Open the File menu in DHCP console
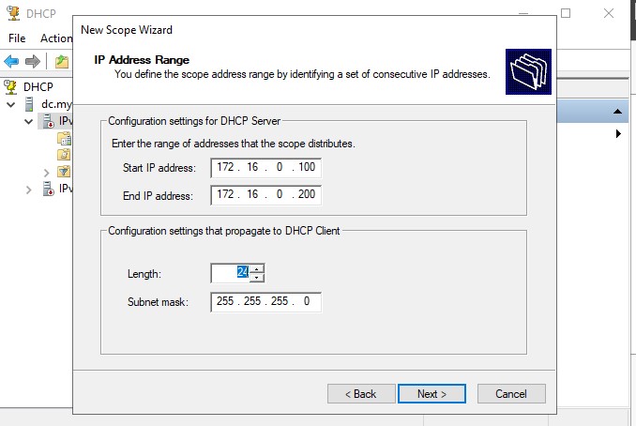Image resolution: width=636 pixels, height=426 pixels. coord(17,38)
